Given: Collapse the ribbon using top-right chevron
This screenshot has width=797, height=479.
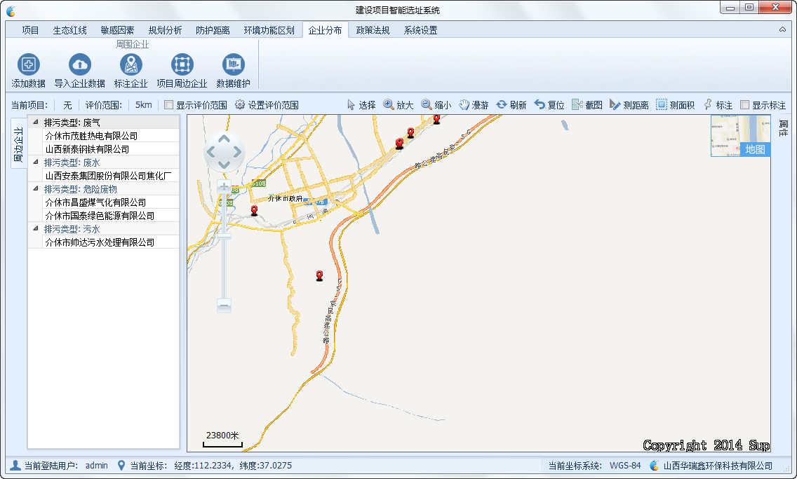Looking at the screenshot, I should click(782, 29).
